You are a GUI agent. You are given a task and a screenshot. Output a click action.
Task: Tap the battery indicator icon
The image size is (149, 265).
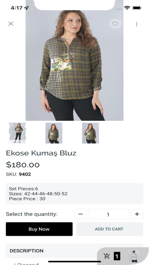coord(137,8)
